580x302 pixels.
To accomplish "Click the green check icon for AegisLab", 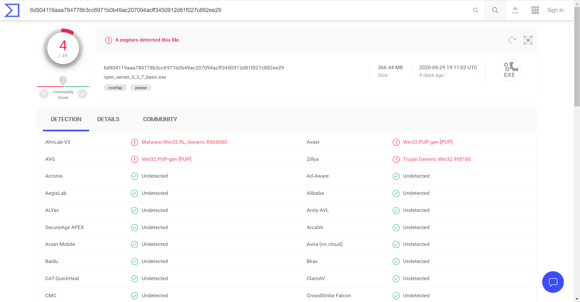I will pyautogui.click(x=135, y=193).
